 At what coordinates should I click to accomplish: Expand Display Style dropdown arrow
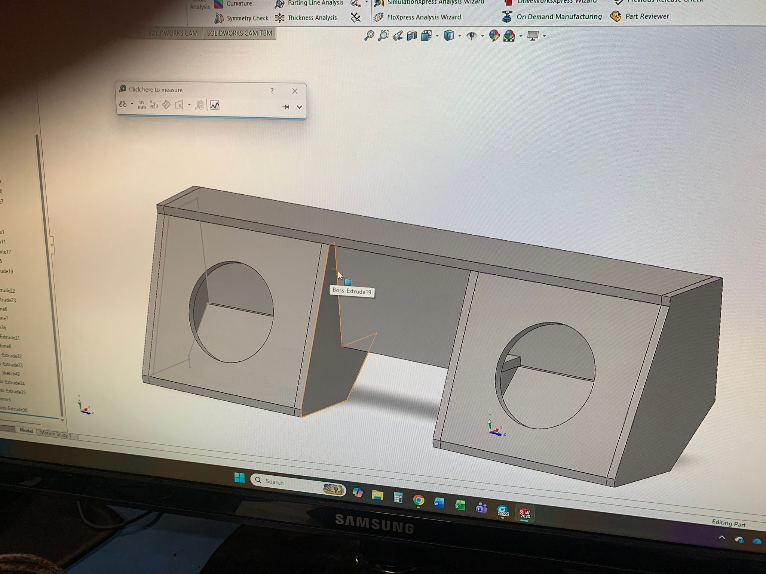[x=460, y=36]
